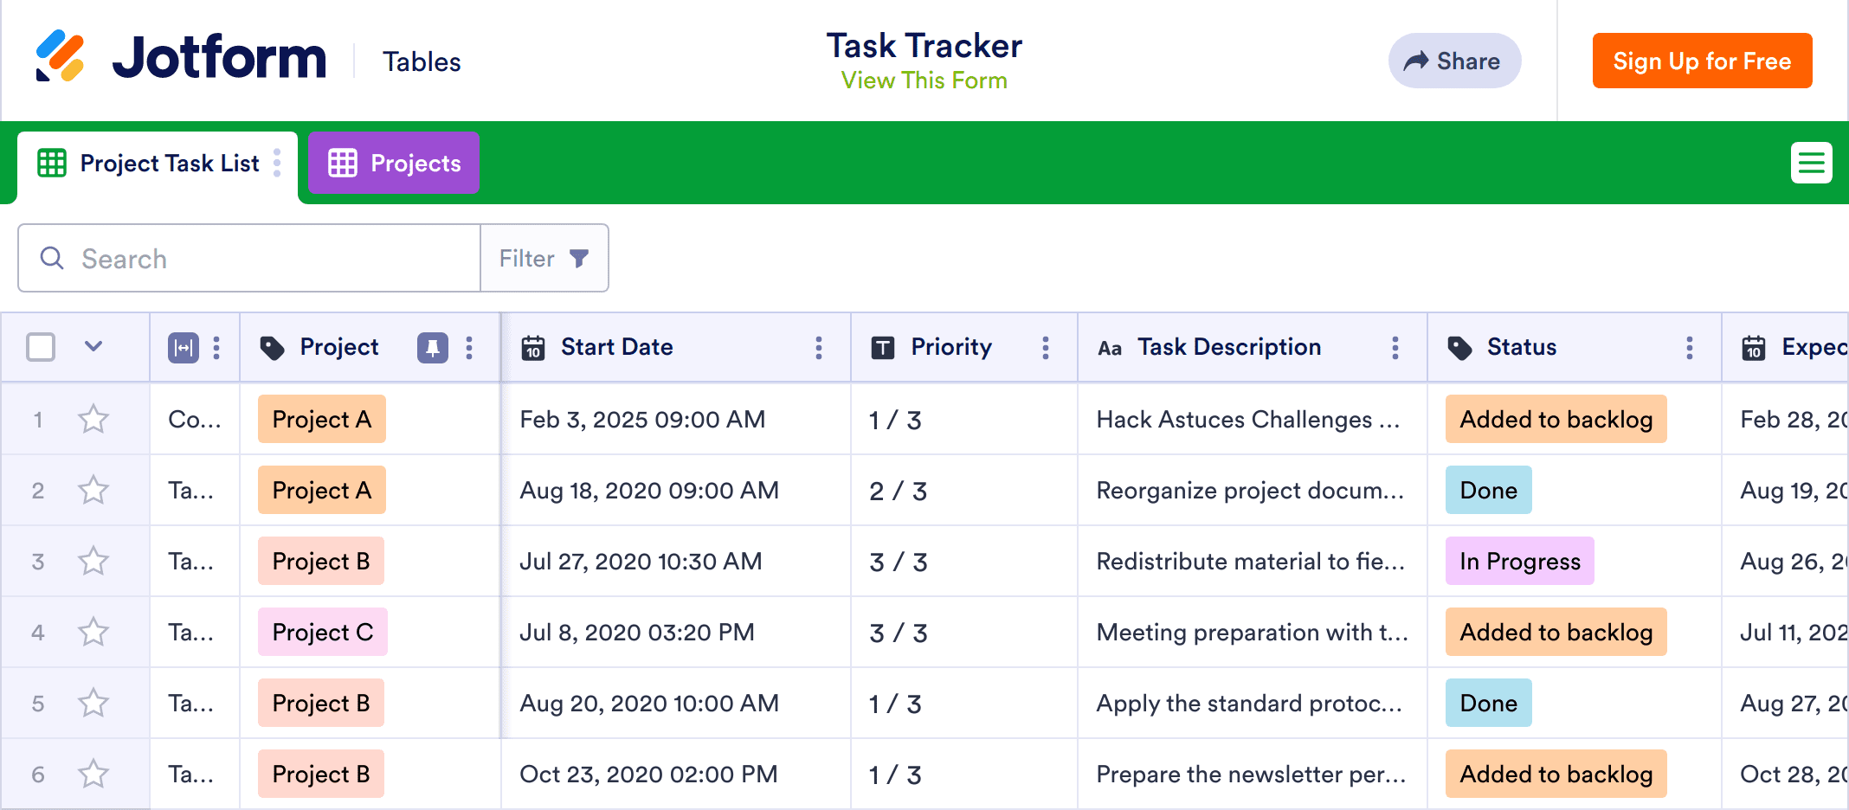The image size is (1849, 810).
Task: Click the column width icon in header
Action: (x=183, y=348)
